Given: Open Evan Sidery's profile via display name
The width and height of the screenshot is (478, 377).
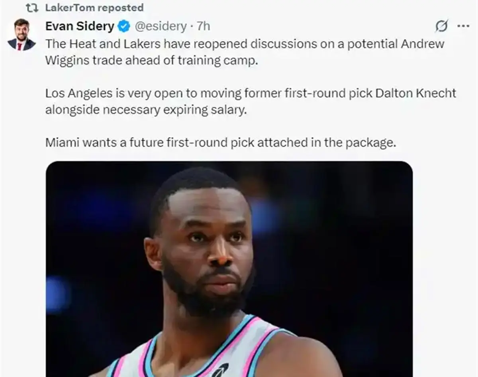Looking at the screenshot, I should pos(80,26).
